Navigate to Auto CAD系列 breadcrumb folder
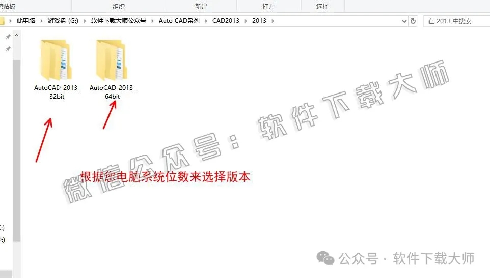The height and width of the screenshot is (278, 490). (179, 20)
